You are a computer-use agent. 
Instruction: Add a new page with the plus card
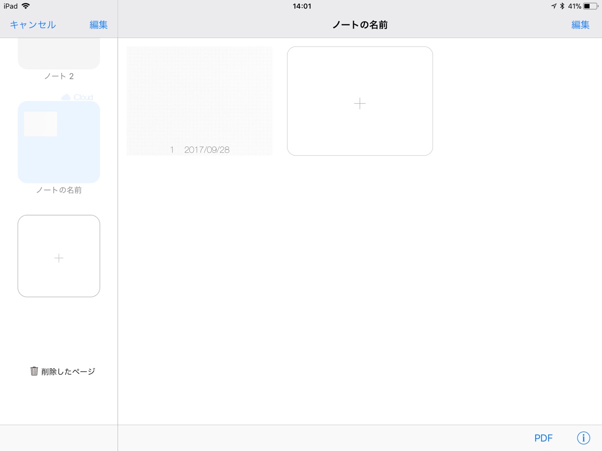[x=360, y=101]
